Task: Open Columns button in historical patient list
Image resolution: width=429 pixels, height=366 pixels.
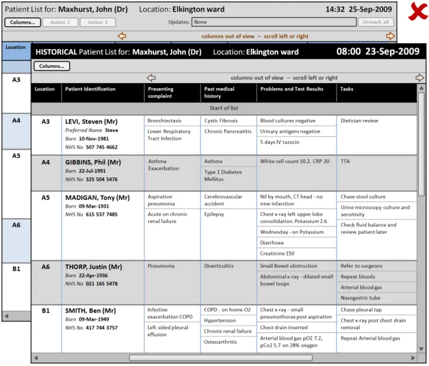Action: tap(52, 66)
